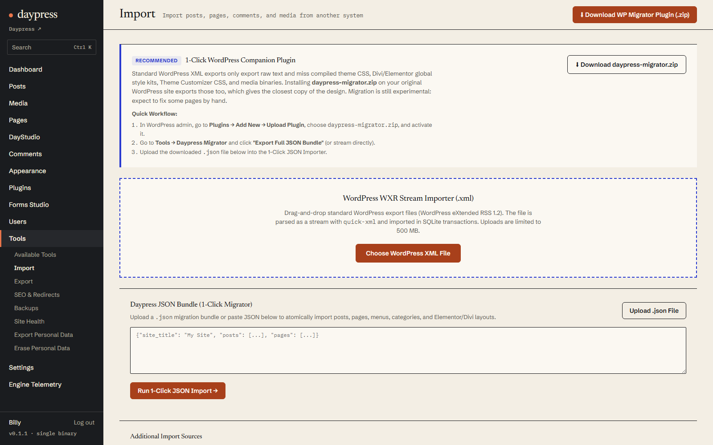Log out of Daypress

point(84,422)
